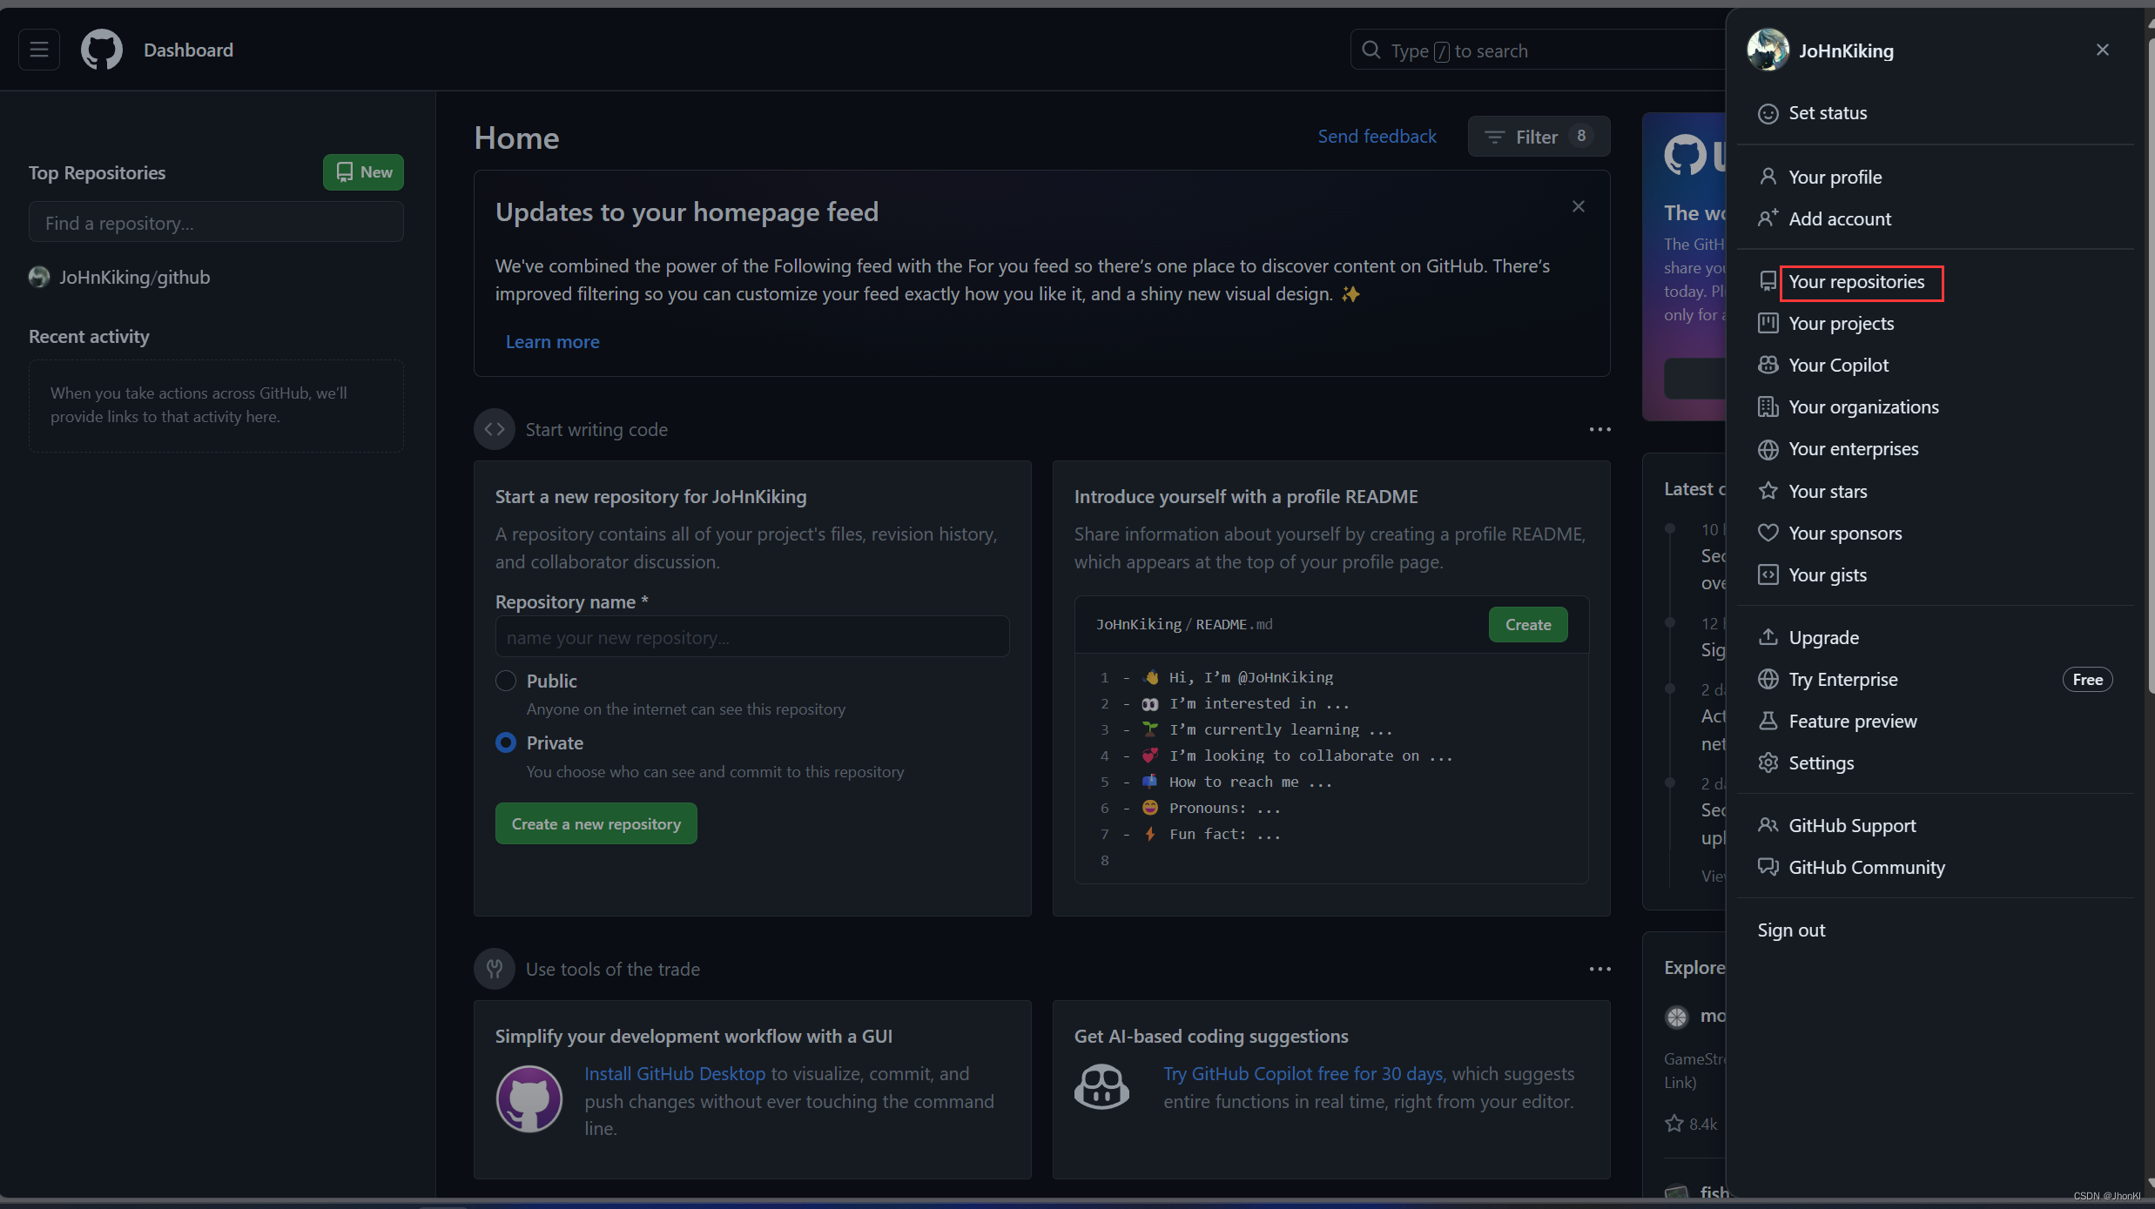Click the Copilot icon in AI suggestions card
Viewport: 2155px width, 1209px height.
1101,1088
